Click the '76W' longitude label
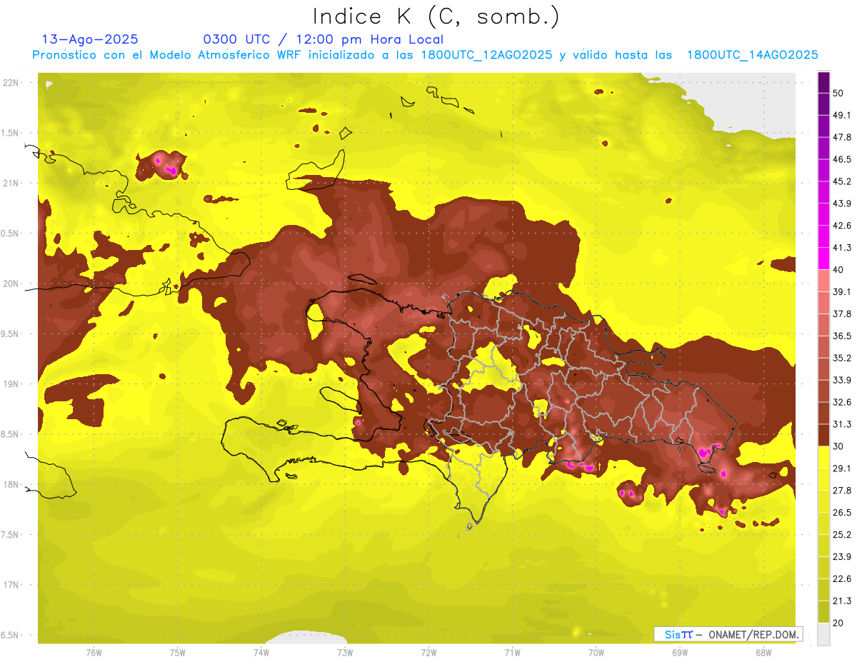 pos(93,653)
